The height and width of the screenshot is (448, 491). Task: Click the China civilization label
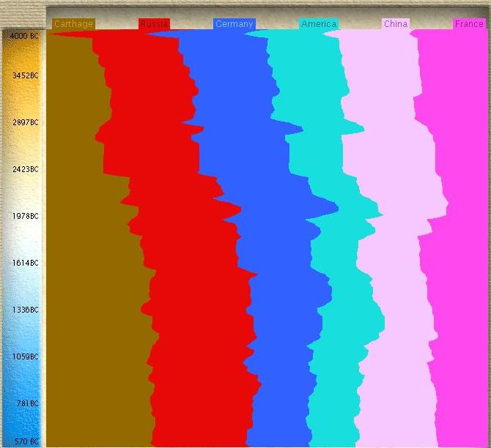click(396, 24)
